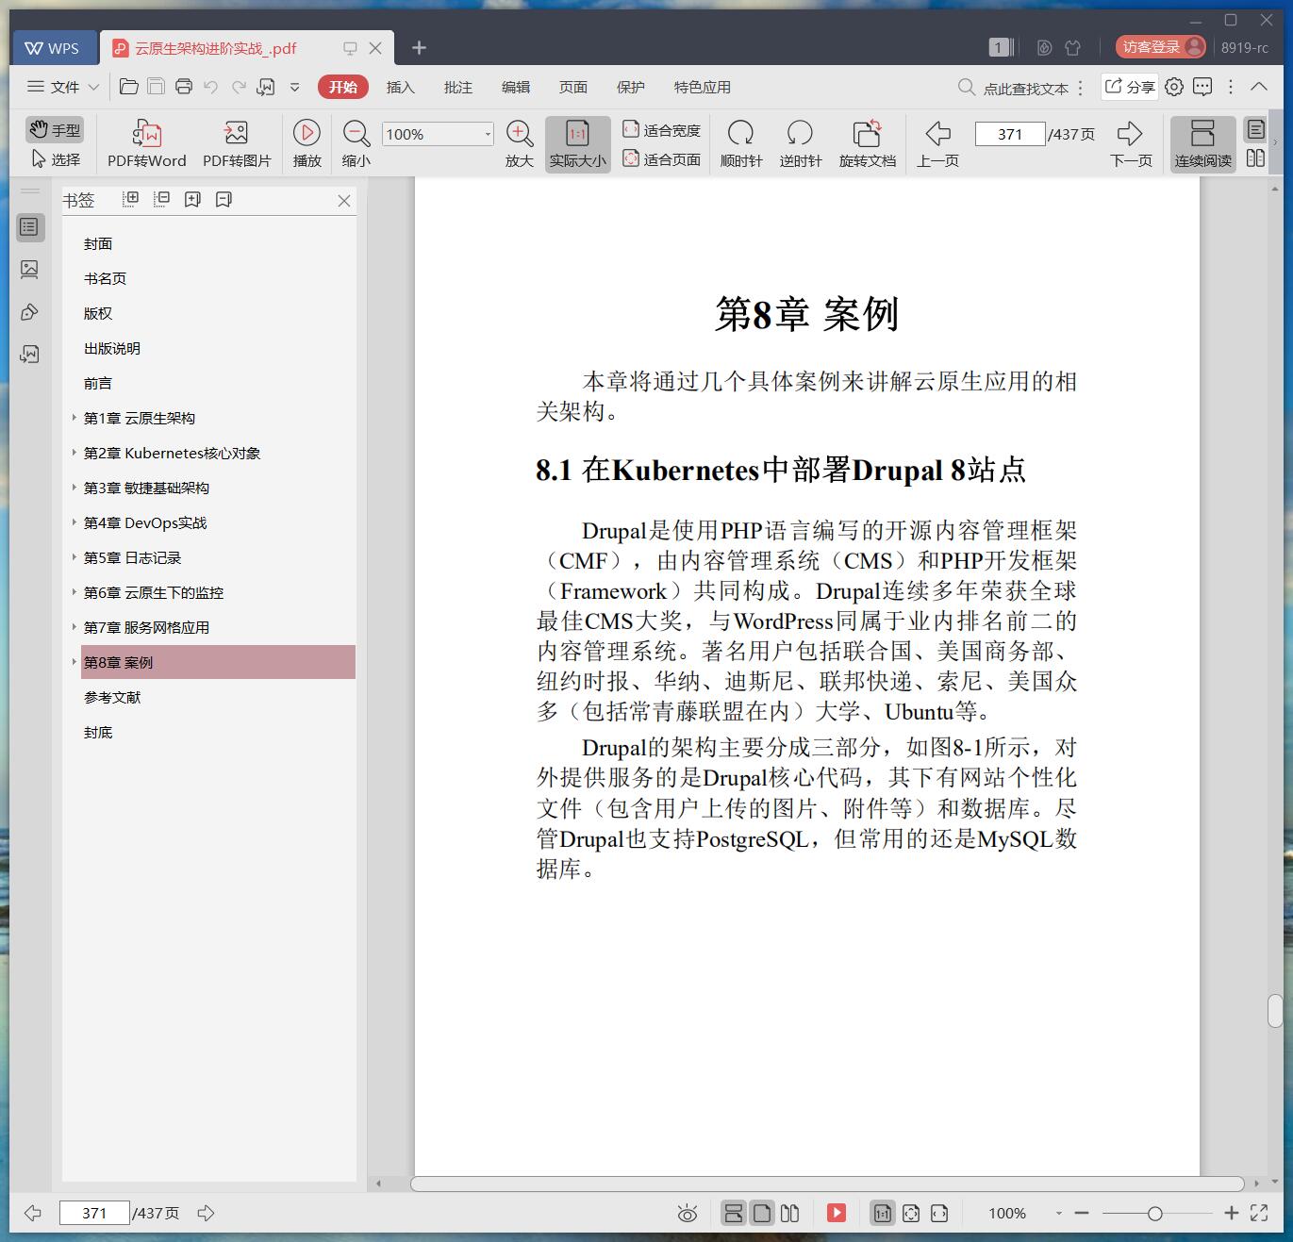The width and height of the screenshot is (1293, 1242).
Task: Click the 分享 share button
Action: pyautogui.click(x=1130, y=87)
